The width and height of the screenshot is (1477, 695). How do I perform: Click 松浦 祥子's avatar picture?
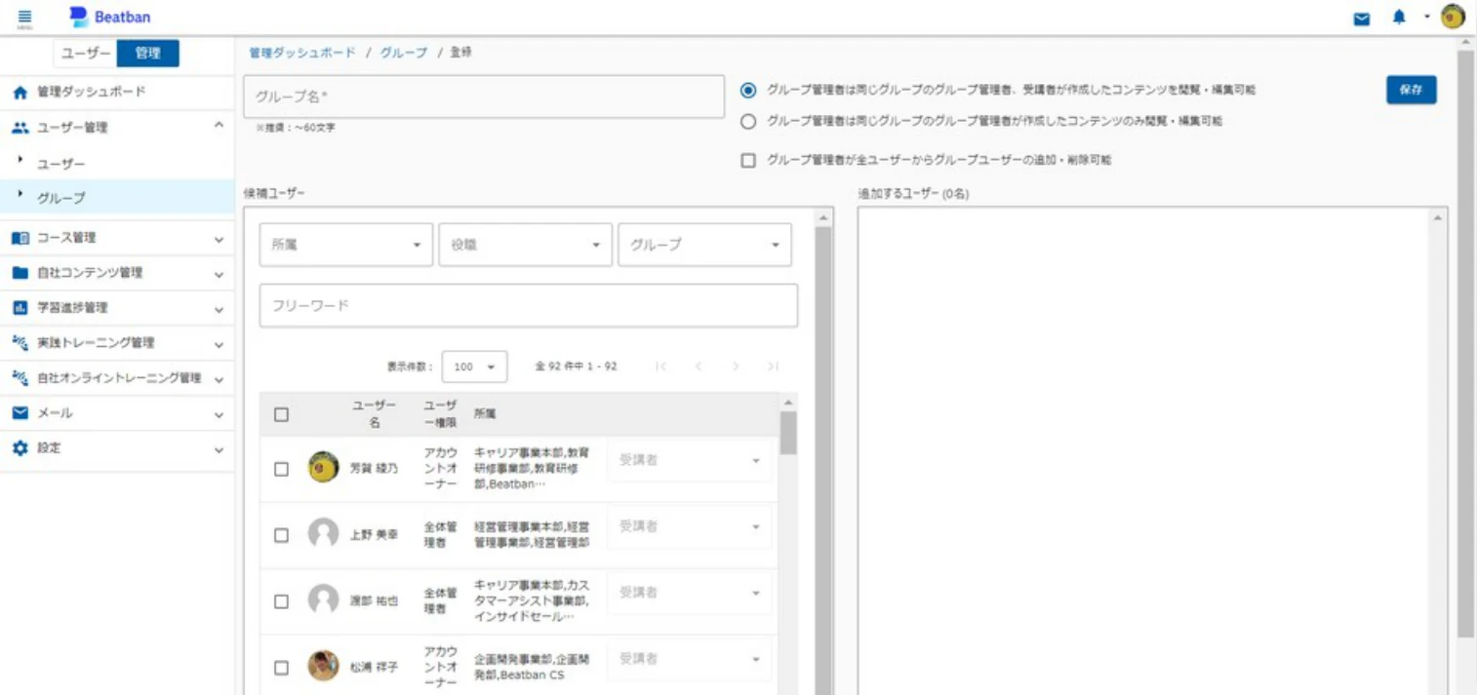point(324,666)
